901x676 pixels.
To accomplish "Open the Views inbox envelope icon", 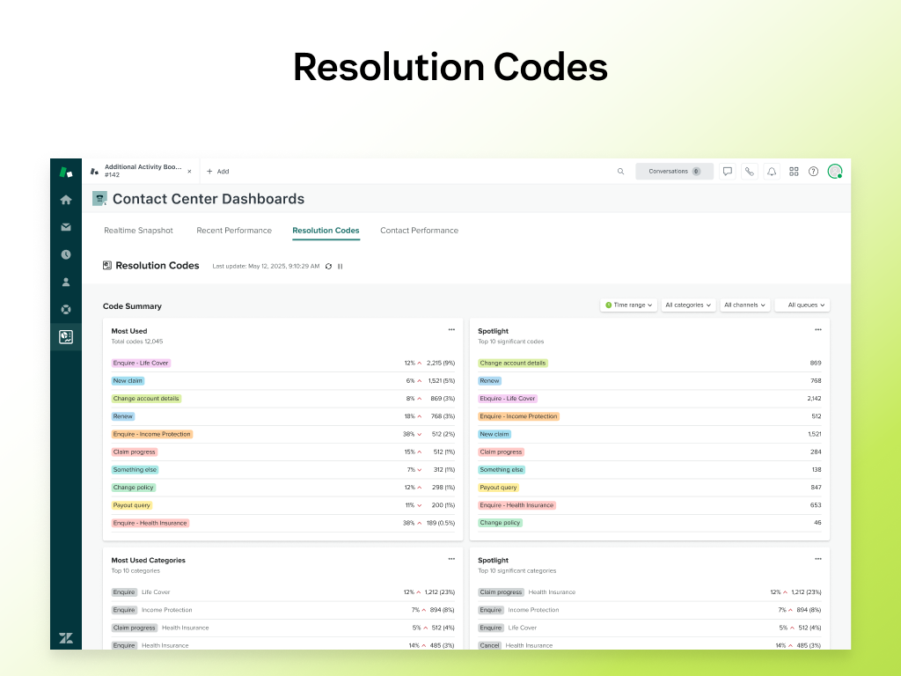I will coord(66,227).
